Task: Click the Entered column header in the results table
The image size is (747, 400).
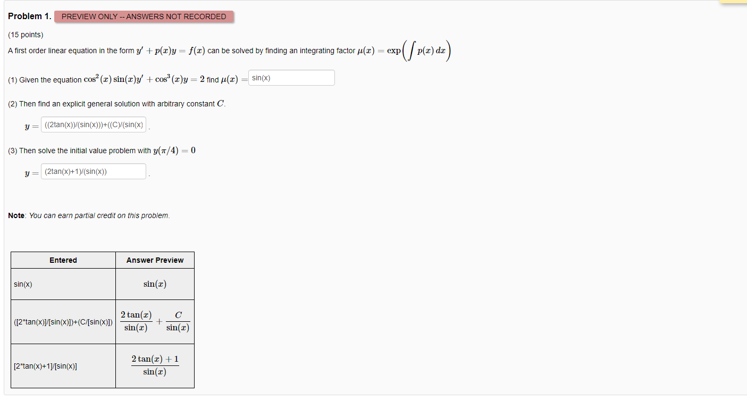Action: click(x=63, y=260)
